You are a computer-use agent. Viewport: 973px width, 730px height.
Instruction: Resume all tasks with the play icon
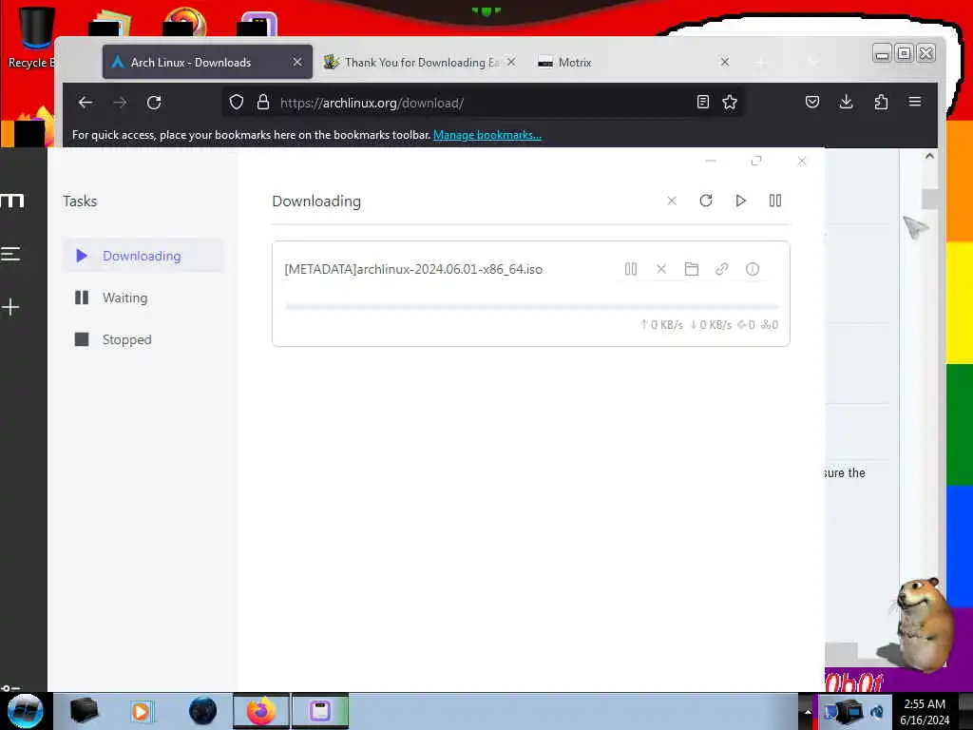(740, 201)
